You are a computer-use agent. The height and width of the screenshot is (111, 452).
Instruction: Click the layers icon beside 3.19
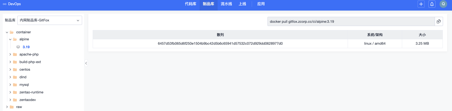(18, 47)
